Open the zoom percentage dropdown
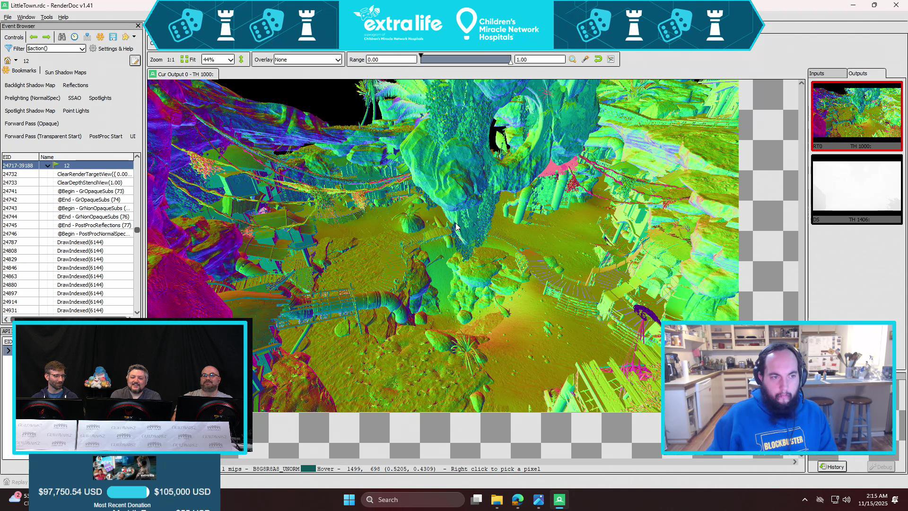908x511 pixels. coord(218,60)
